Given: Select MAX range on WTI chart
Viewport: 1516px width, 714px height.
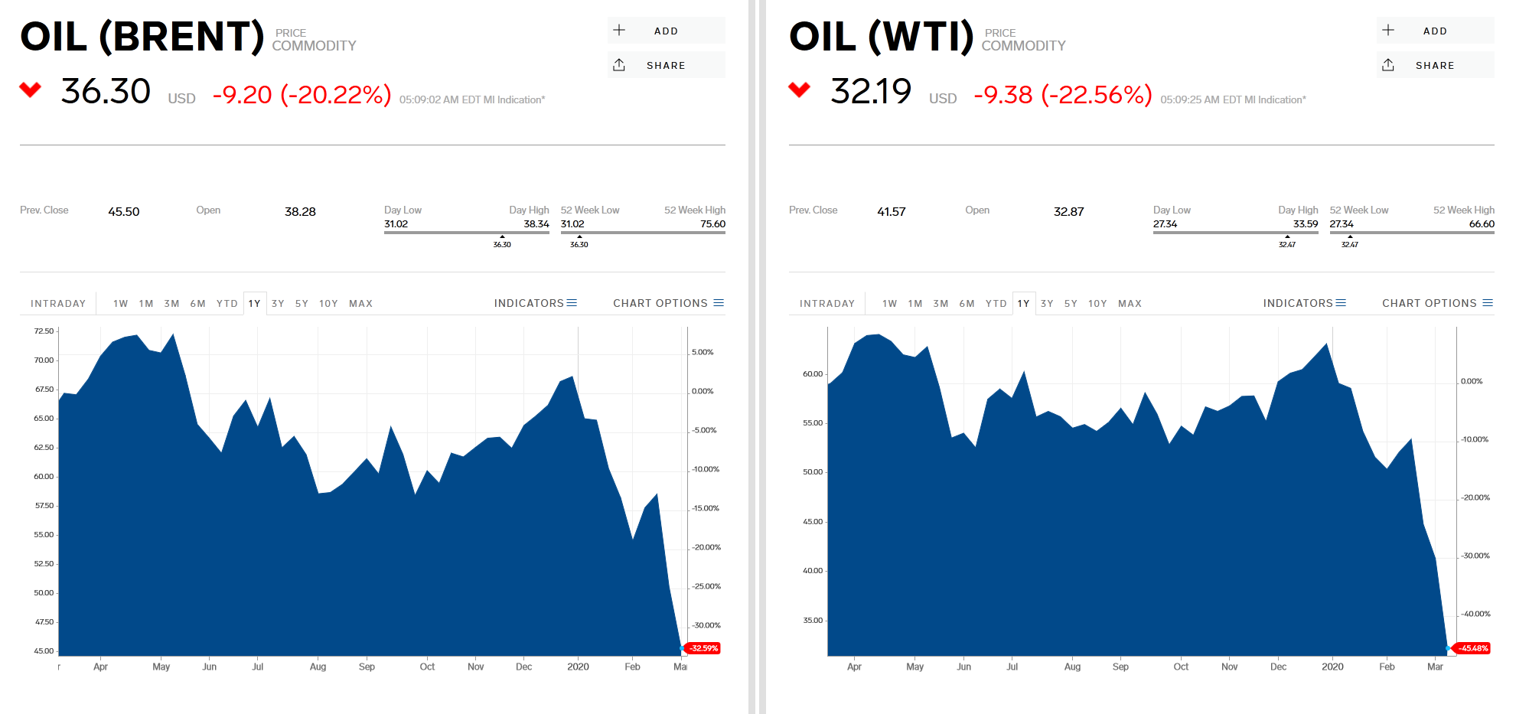Looking at the screenshot, I should [1130, 304].
